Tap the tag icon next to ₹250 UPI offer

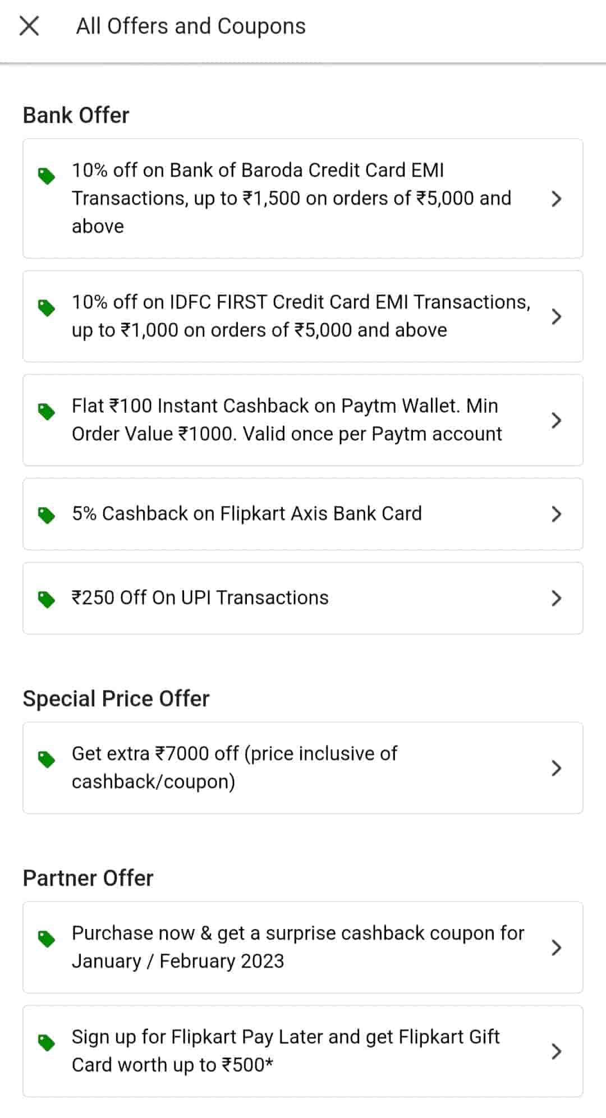tap(47, 599)
